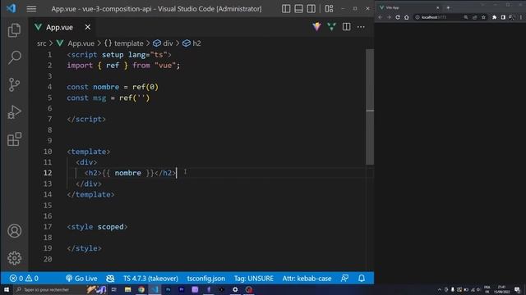Click the browser Forward arrow
The image size is (526, 295).
click(x=389, y=17)
